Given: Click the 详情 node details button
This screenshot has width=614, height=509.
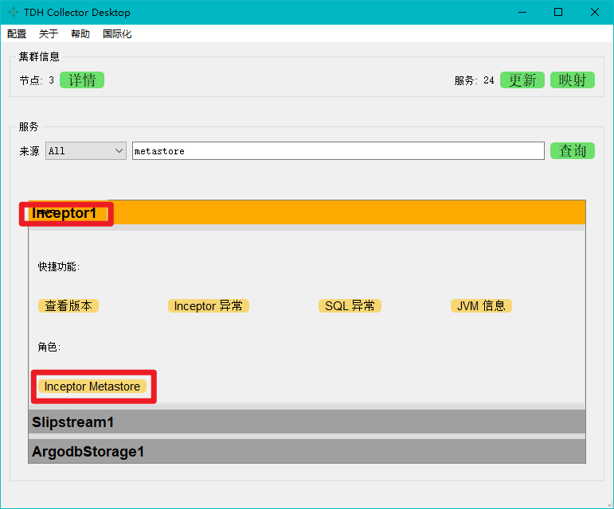Looking at the screenshot, I should (82, 80).
